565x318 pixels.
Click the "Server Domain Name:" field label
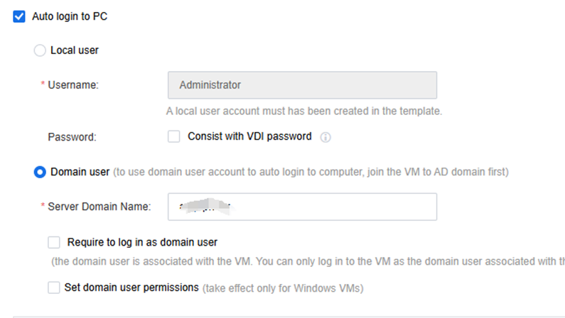coord(99,207)
